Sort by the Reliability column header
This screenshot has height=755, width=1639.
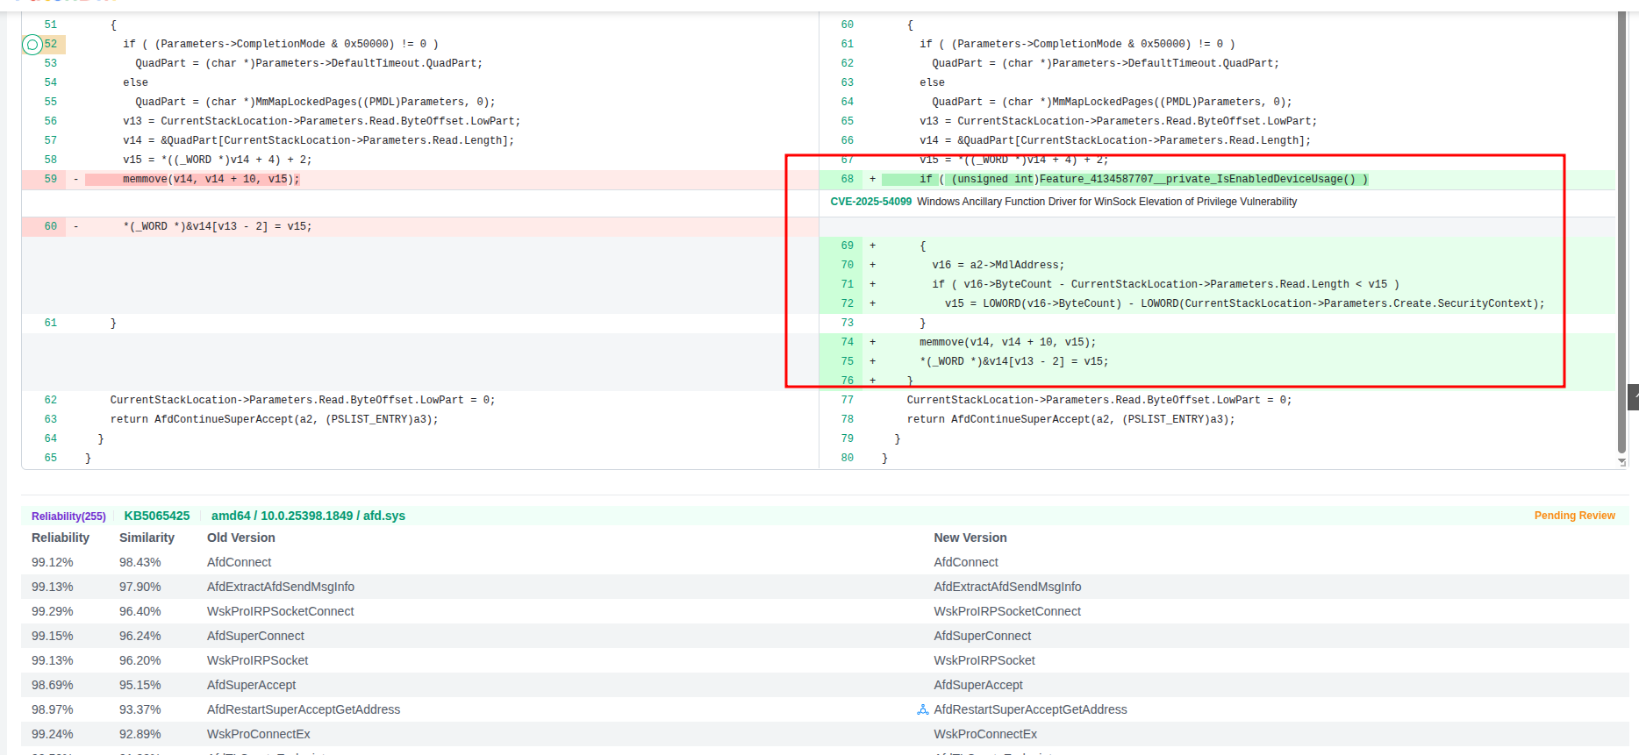tap(61, 538)
